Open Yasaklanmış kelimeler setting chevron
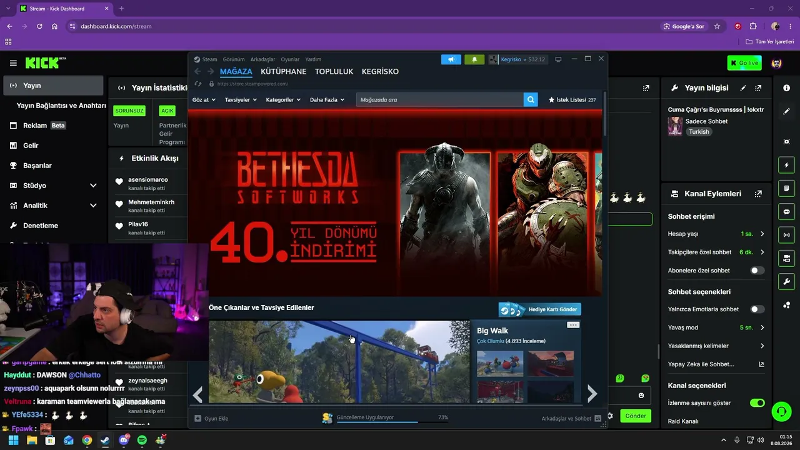The image size is (800, 450). point(762,346)
